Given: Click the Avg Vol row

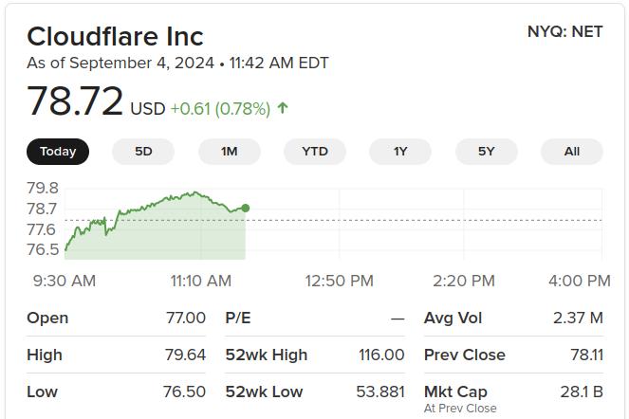Looking at the screenshot, I should tap(513, 318).
